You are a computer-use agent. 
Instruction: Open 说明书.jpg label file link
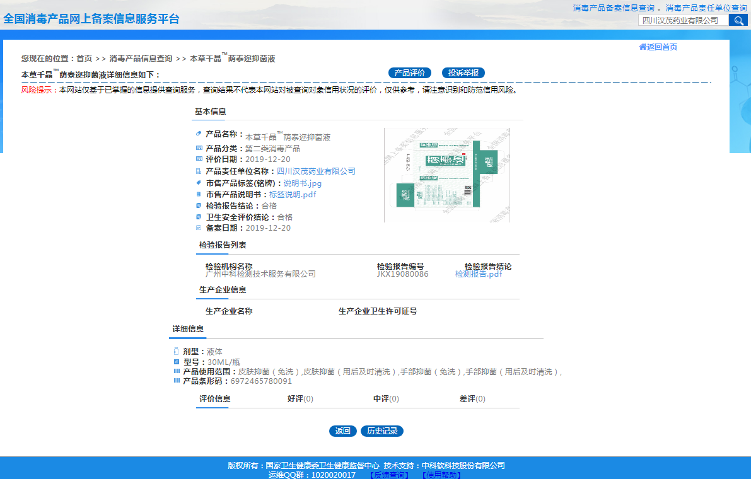(302, 183)
